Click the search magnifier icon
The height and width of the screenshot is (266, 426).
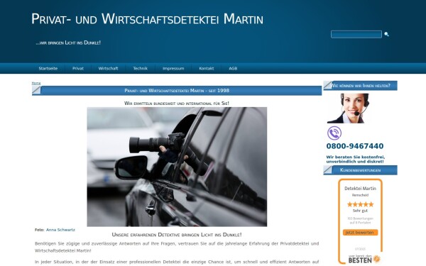[386, 34]
